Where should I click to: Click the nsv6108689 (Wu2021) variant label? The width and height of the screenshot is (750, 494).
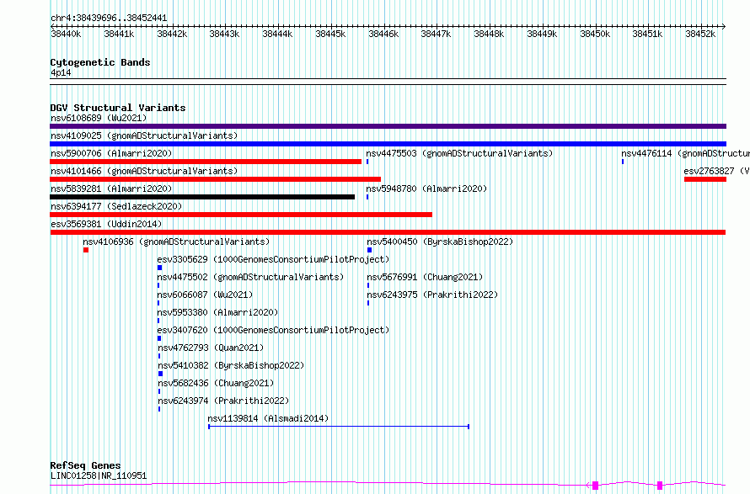point(99,118)
